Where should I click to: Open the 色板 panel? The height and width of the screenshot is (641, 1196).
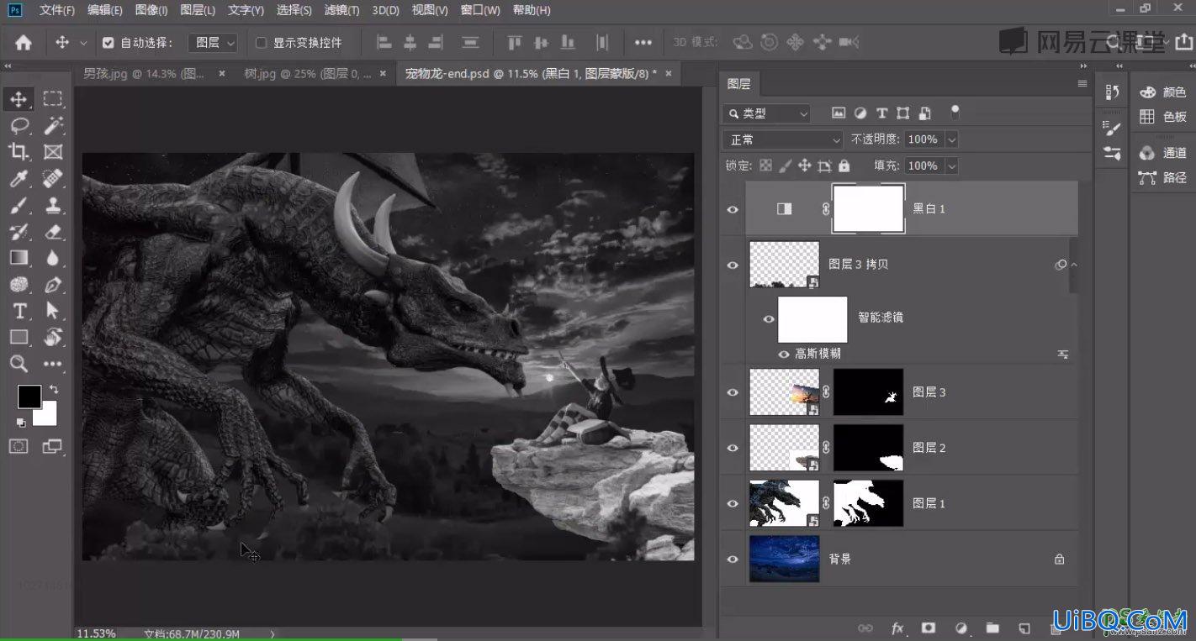pos(1163,118)
